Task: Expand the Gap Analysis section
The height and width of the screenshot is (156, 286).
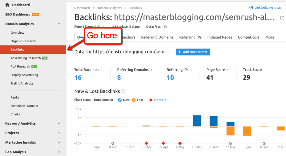Action: (59, 152)
